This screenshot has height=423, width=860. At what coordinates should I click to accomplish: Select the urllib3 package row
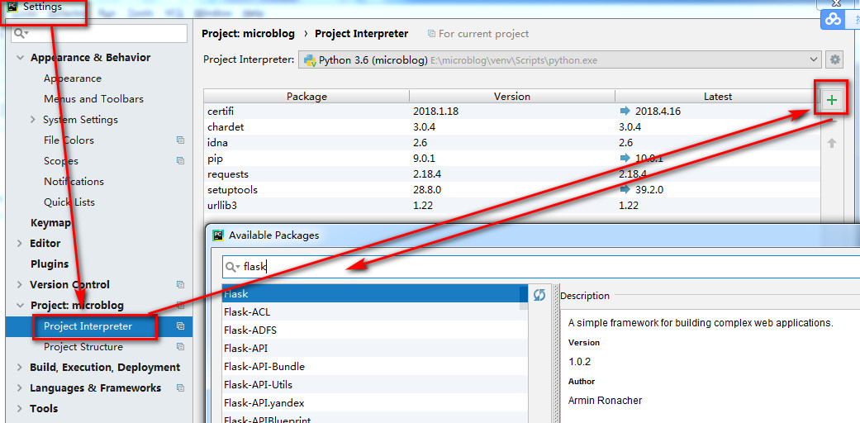(511, 205)
